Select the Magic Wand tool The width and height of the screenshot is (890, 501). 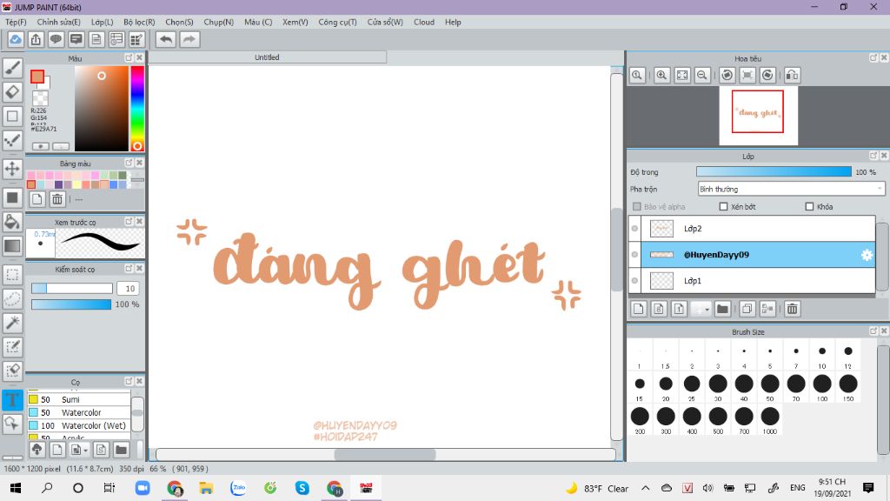point(12,323)
